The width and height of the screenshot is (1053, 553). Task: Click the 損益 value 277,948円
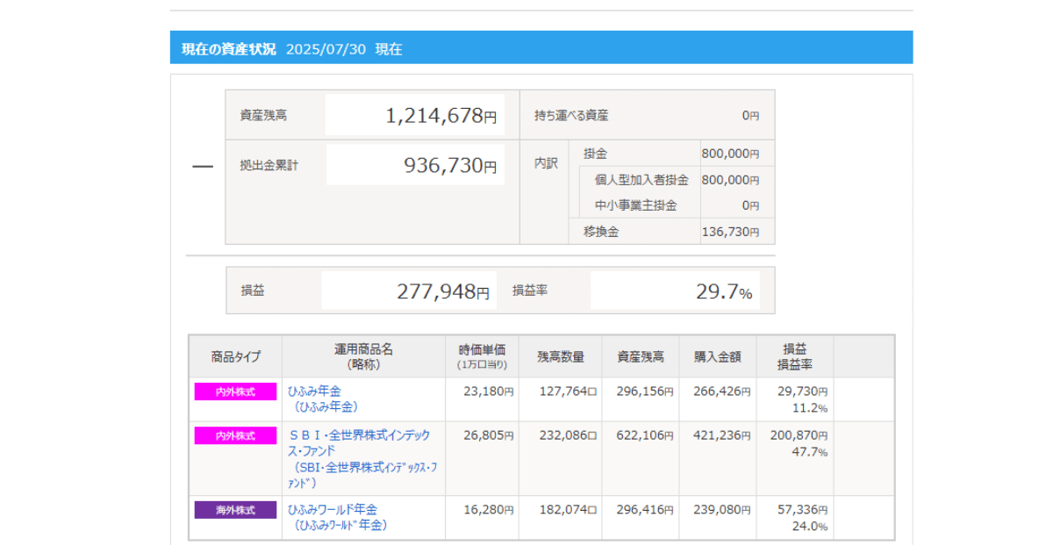[x=443, y=291]
